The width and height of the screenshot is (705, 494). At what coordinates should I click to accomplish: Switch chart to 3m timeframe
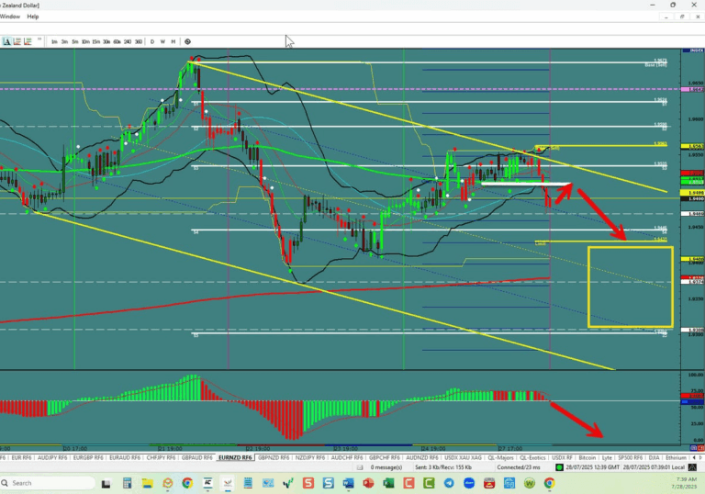coord(64,41)
